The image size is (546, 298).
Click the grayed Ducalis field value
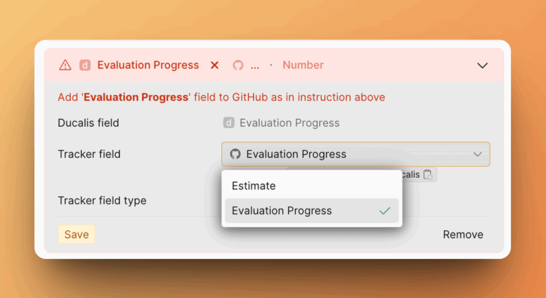289,123
